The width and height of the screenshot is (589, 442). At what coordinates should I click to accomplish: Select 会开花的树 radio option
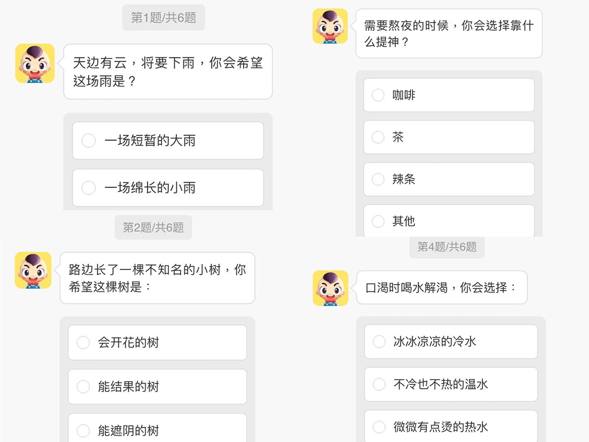point(83,342)
